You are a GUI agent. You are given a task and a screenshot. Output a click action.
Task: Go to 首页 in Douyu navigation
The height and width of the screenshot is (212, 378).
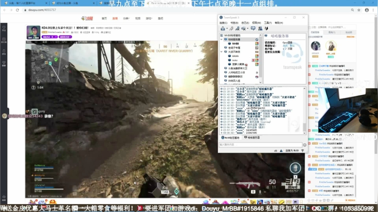104,18
